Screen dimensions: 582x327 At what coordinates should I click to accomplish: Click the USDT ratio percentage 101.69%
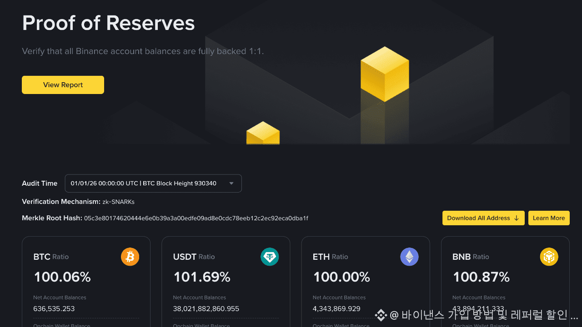pyautogui.click(x=202, y=277)
